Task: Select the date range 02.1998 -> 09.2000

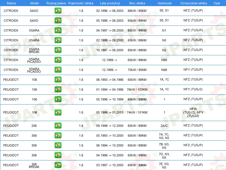Action: point(110,40)
